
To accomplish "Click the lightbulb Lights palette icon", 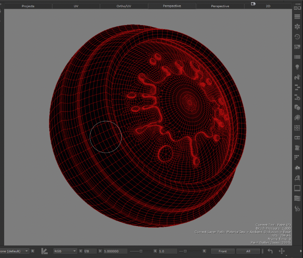I will point(297,67).
